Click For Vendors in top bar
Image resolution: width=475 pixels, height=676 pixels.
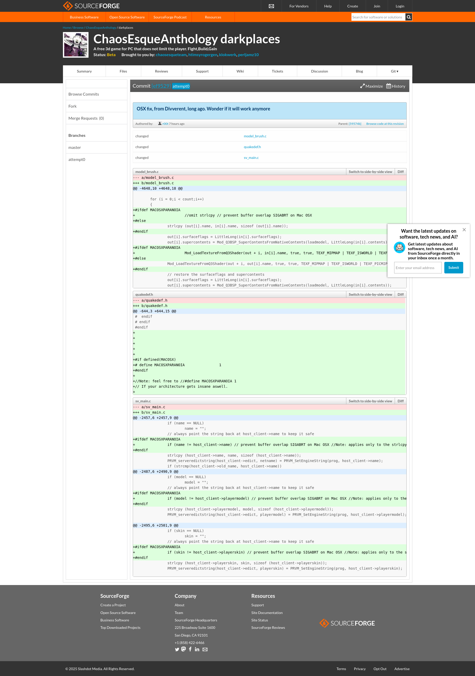tap(299, 6)
